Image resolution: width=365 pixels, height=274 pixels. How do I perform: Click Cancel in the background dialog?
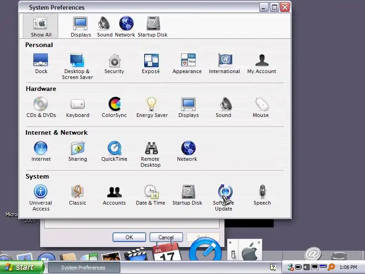pyautogui.click(x=166, y=237)
